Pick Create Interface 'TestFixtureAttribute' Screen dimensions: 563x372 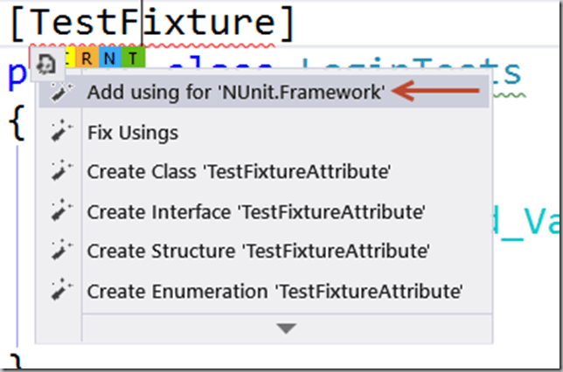click(x=255, y=210)
